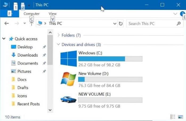
Task: Expand the ribbon with chevron
Action: point(175,14)
